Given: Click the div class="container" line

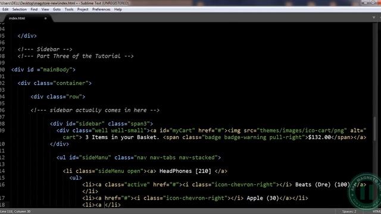Looking at the screenshot, I should click(55, 83).
